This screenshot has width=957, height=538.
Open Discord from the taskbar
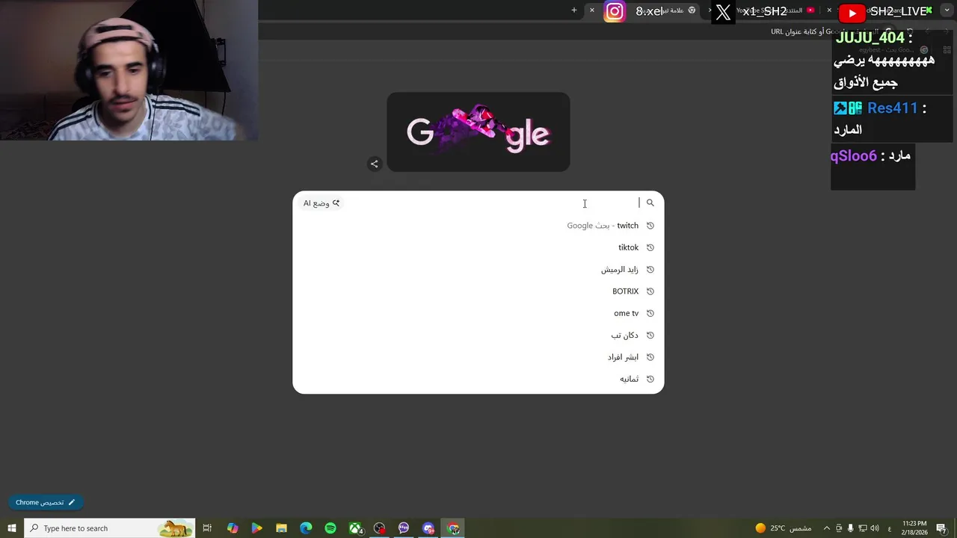428,528
